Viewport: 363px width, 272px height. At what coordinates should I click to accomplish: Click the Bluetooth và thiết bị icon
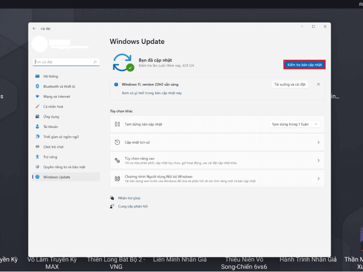(37, 86)
